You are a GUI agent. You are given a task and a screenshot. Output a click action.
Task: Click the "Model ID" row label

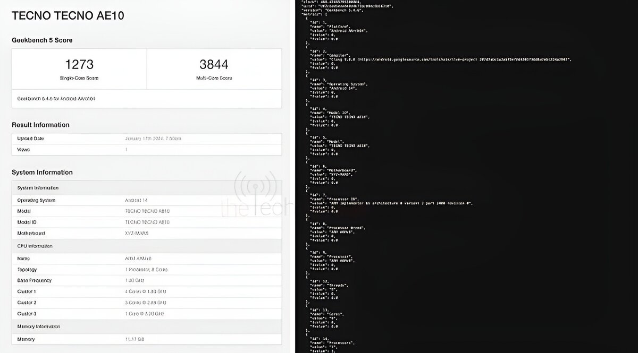pyautogui.click(x=27, y=222)
